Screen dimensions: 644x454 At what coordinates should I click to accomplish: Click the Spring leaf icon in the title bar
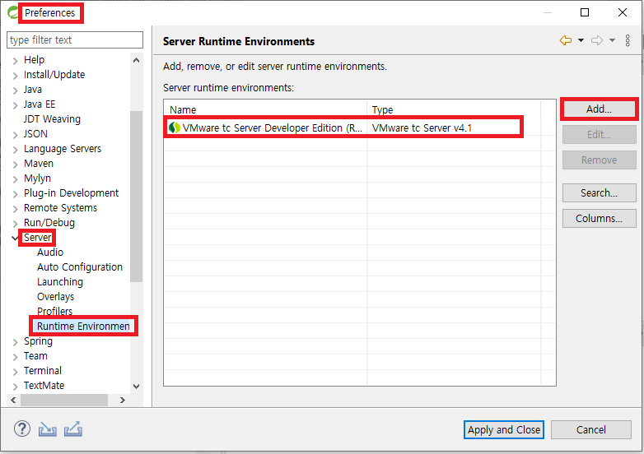click(12, 12)
